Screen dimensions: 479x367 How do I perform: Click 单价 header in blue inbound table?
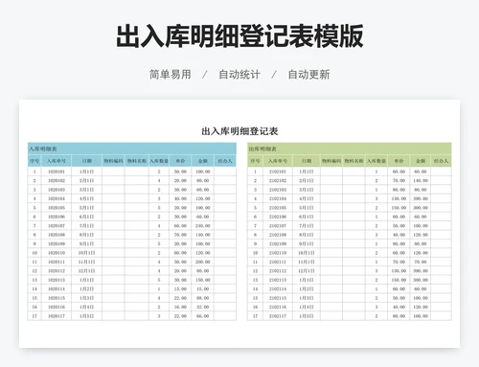point(180,161)
